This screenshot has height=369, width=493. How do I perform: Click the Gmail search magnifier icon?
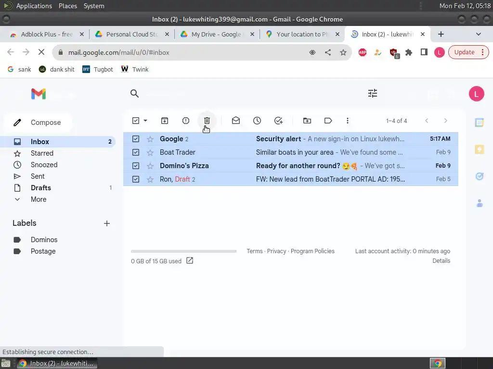135,94
